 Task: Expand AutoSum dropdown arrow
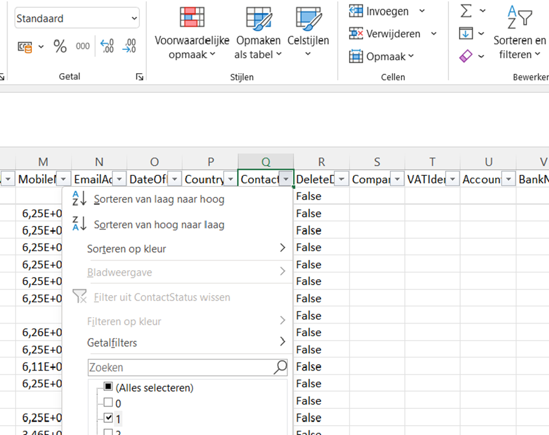coord(482,11)
